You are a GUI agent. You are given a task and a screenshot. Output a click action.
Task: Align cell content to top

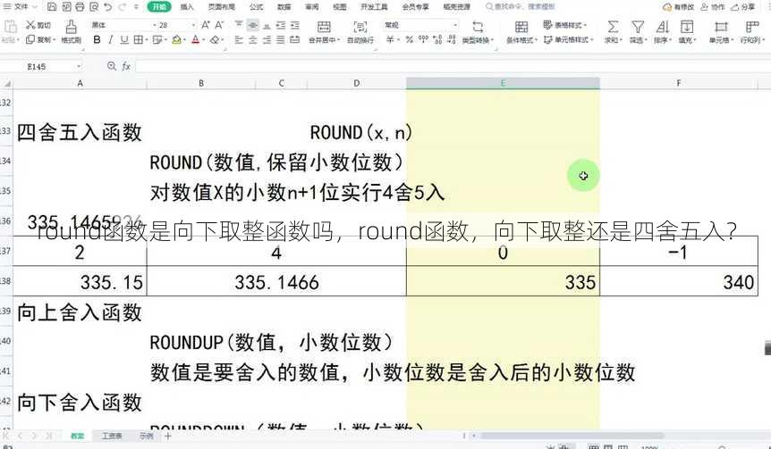tap(239, 25)
